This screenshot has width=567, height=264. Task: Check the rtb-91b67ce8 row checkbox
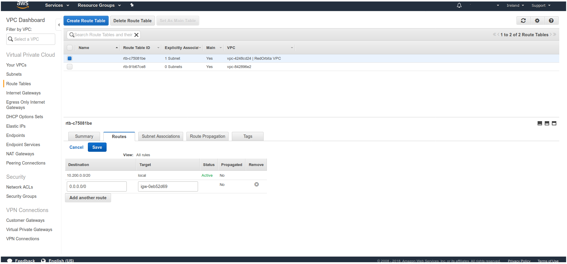click(70, 67)
